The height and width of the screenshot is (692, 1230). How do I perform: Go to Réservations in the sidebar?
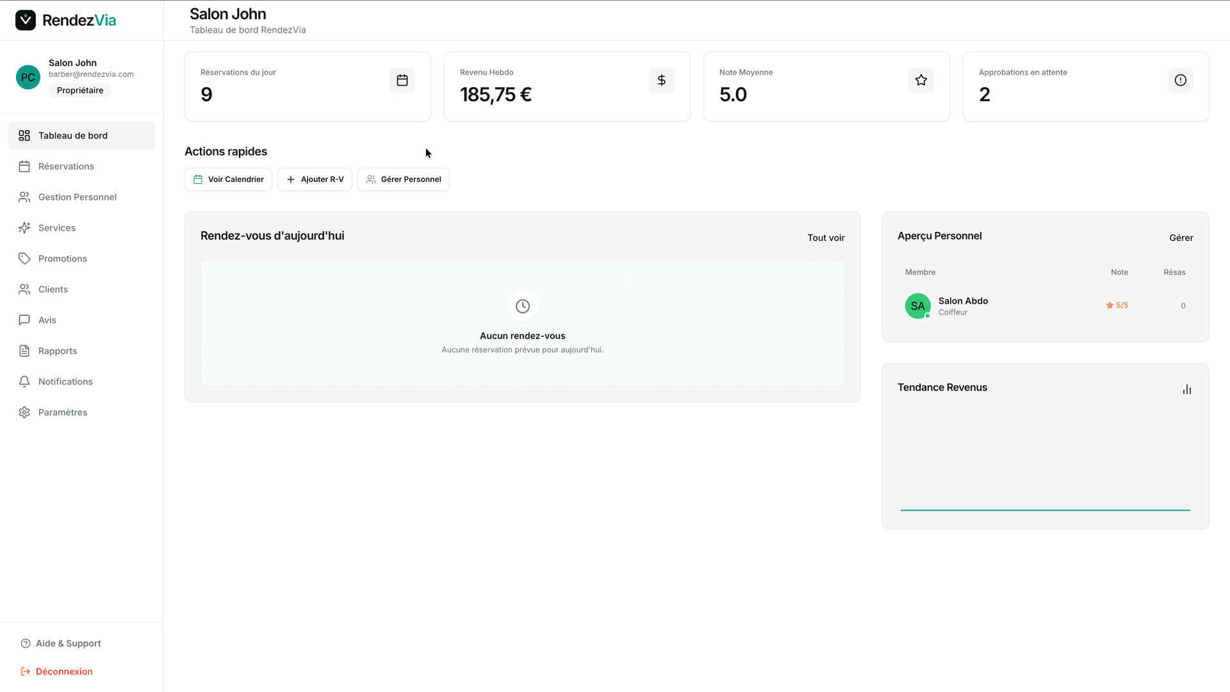(81, 167)
